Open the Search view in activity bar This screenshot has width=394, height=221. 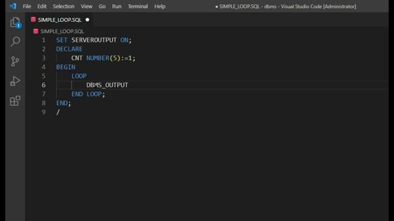point(15,41)
